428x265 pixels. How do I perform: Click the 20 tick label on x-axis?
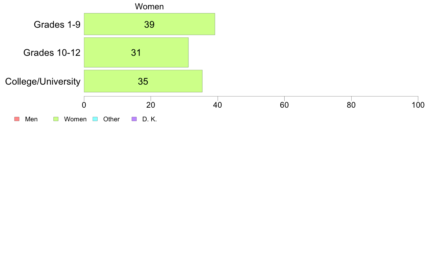151,105
